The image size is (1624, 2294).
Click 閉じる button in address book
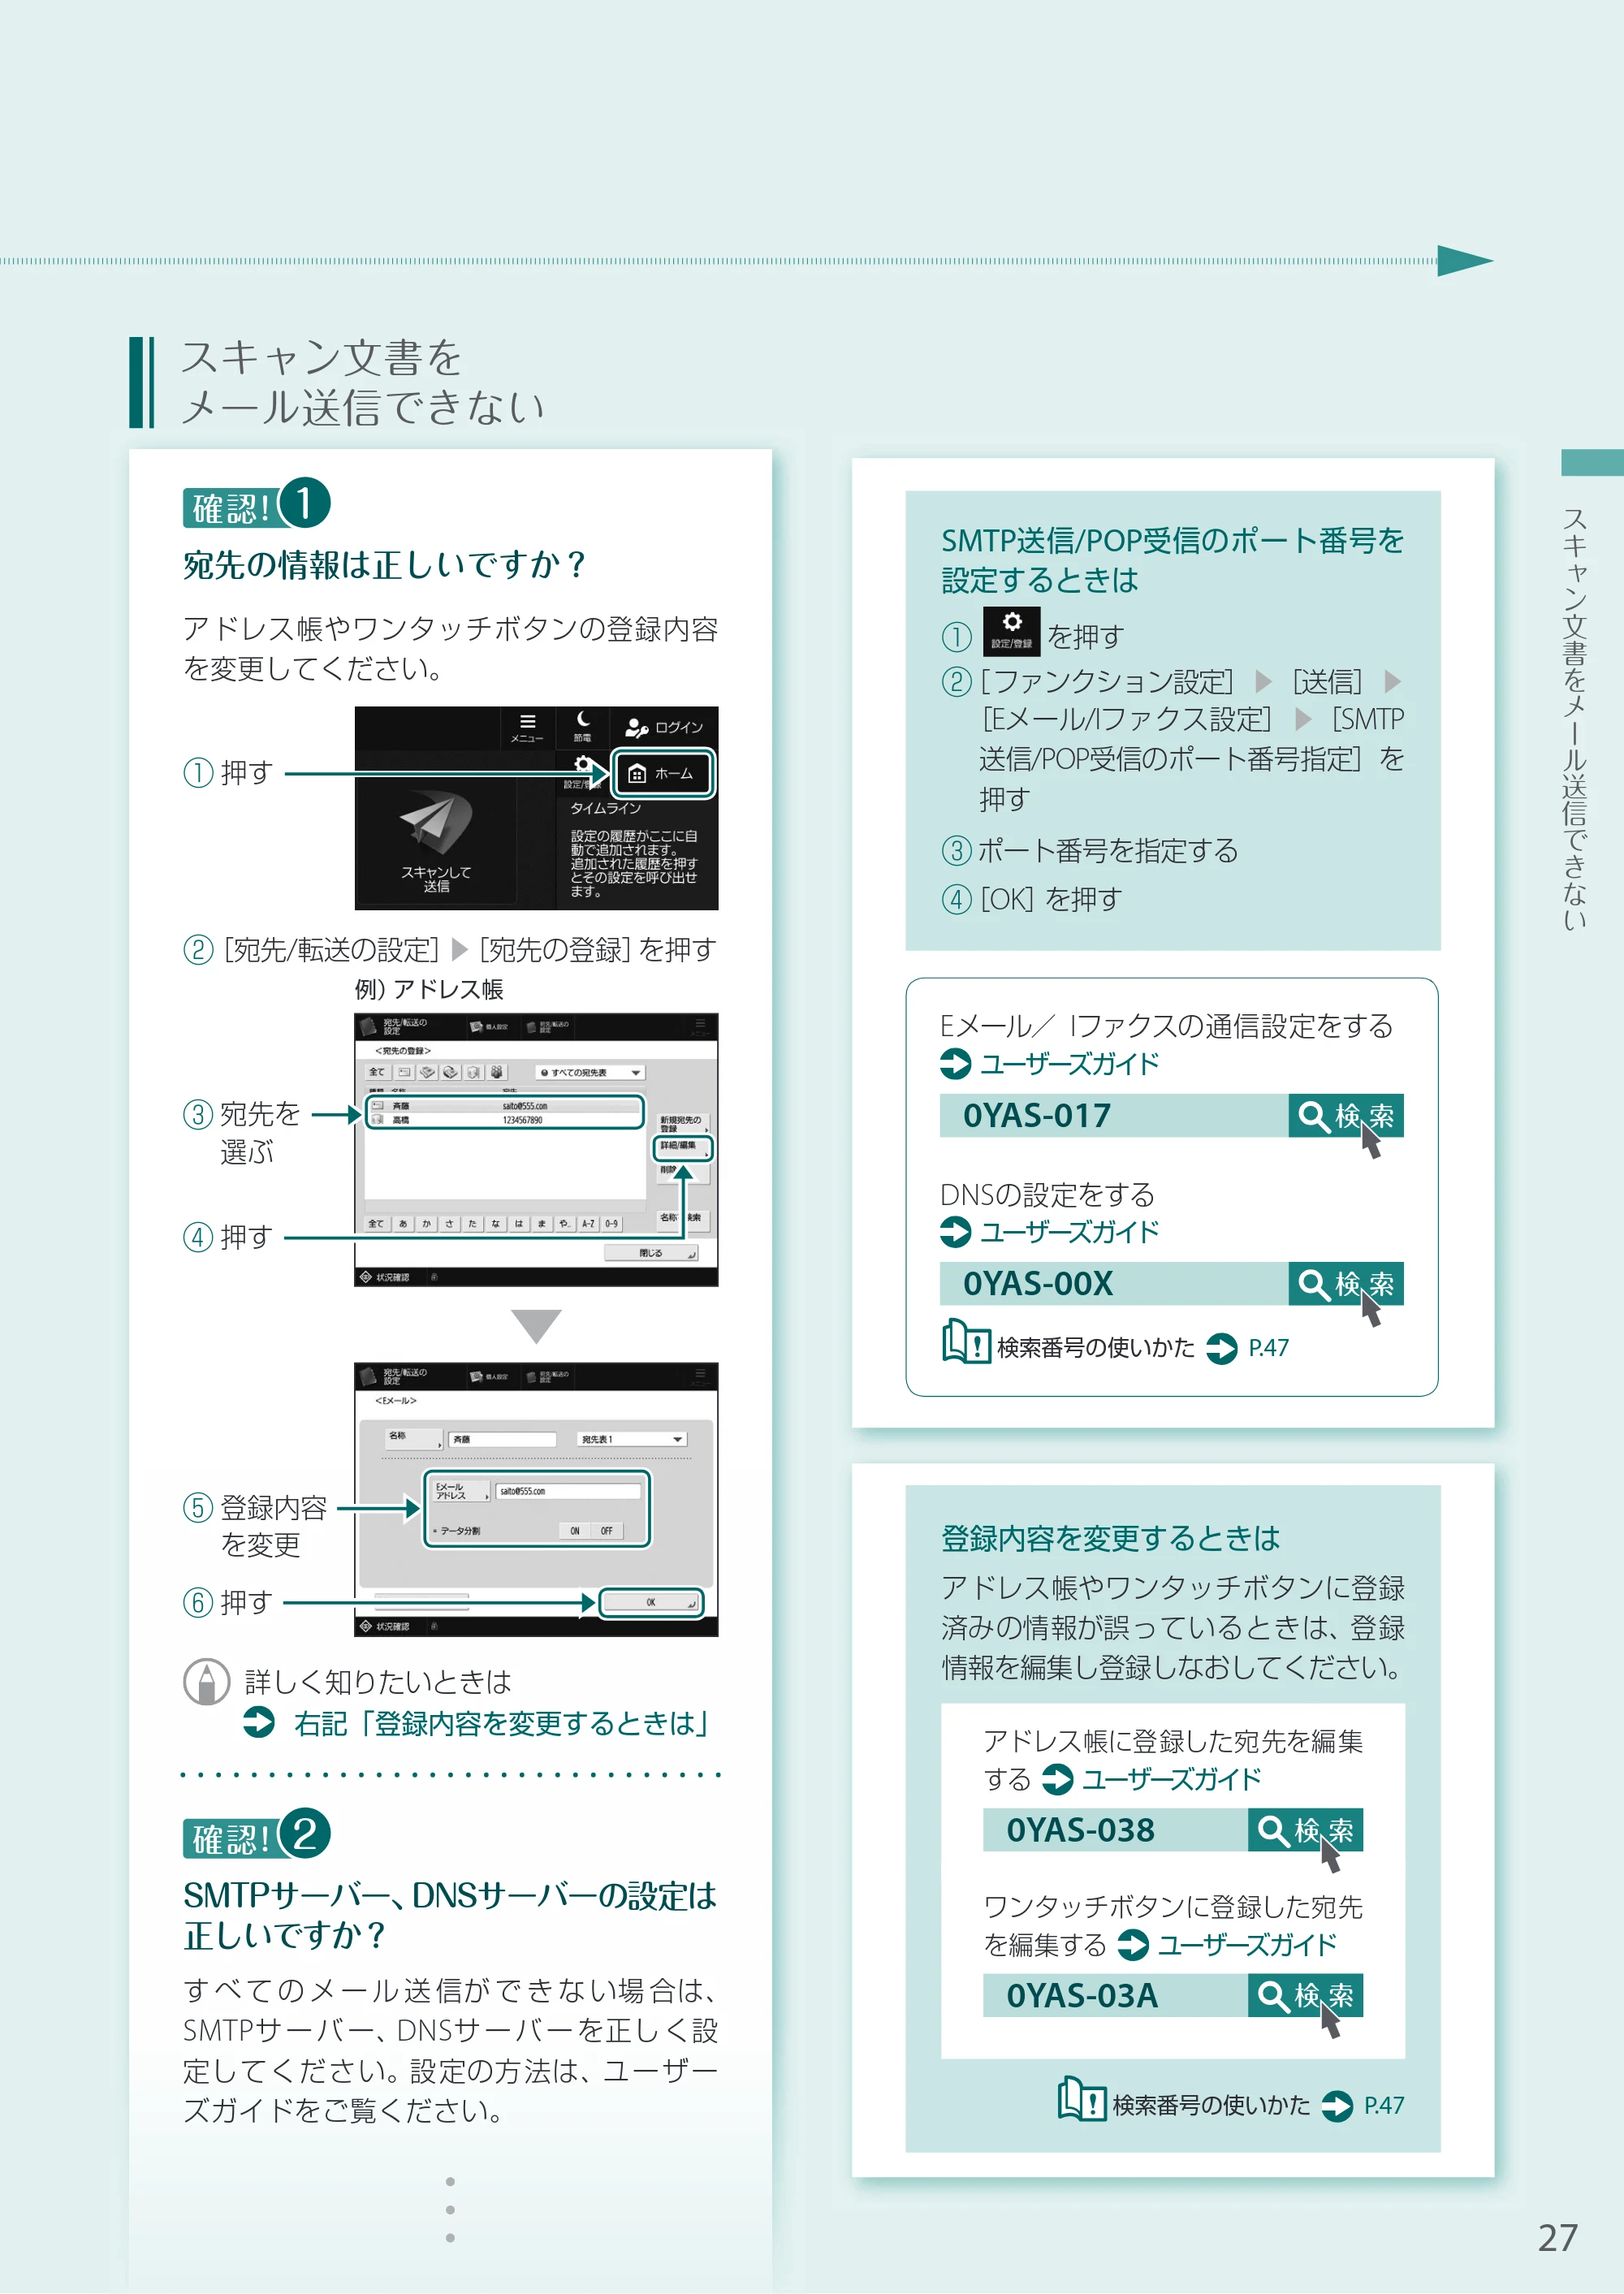click(x=651, y=1252)
